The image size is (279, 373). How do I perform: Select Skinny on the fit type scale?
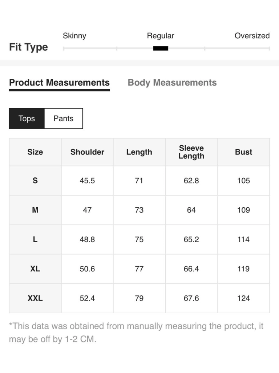point(74,36)
